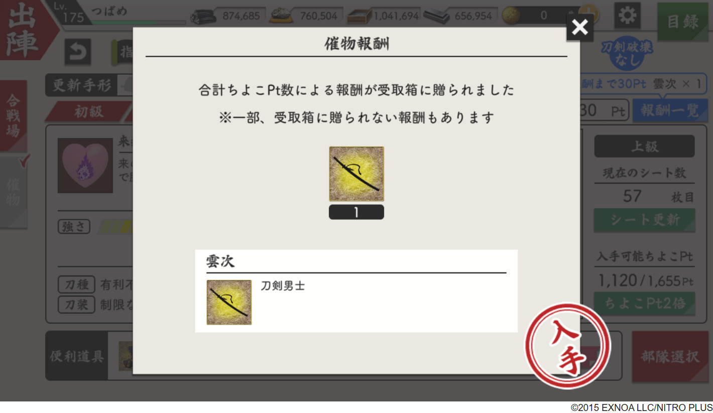Click the gold koban coin icon
This screenshot has width=713, height=413.
click(x=512, y=16)
